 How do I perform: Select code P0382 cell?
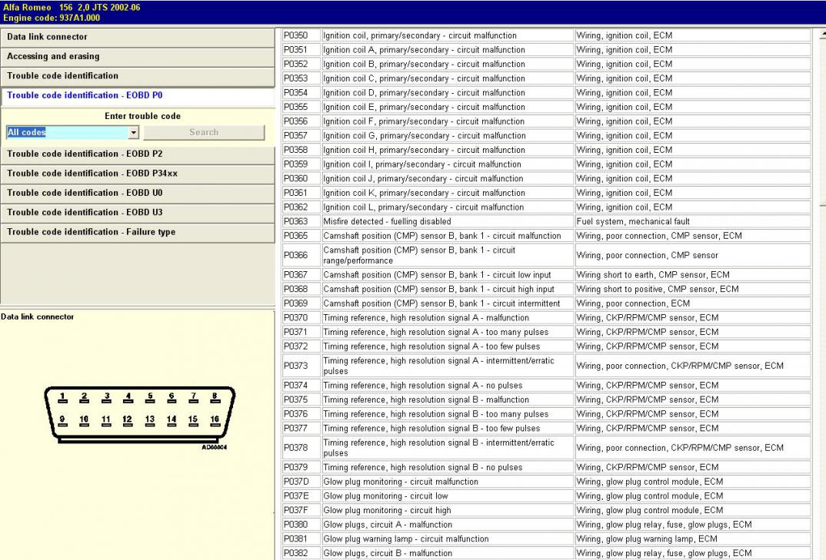301,553
